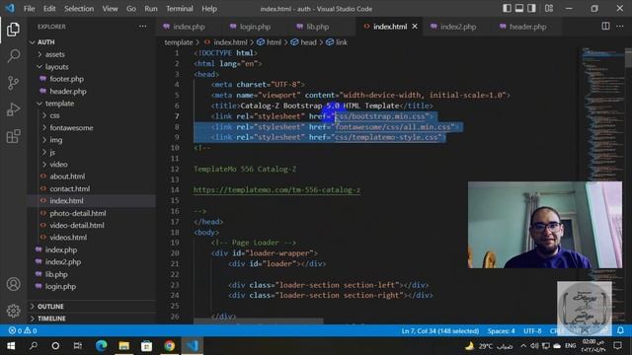Show hidden tray icons chevron

523,346
